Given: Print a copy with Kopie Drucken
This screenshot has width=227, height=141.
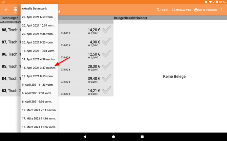Looking at the screenshot, I should (x=205, y=10).
